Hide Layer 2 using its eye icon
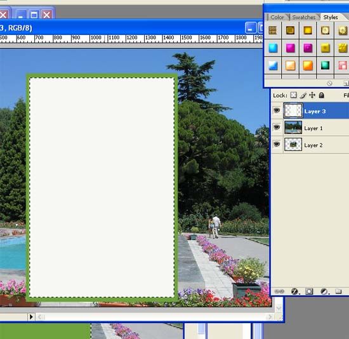349x339 pixels. pos(277,144)
